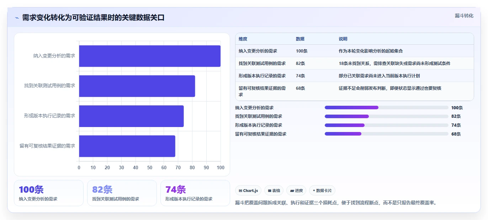Click the 100条 value in the table

[x=302, y=51]
